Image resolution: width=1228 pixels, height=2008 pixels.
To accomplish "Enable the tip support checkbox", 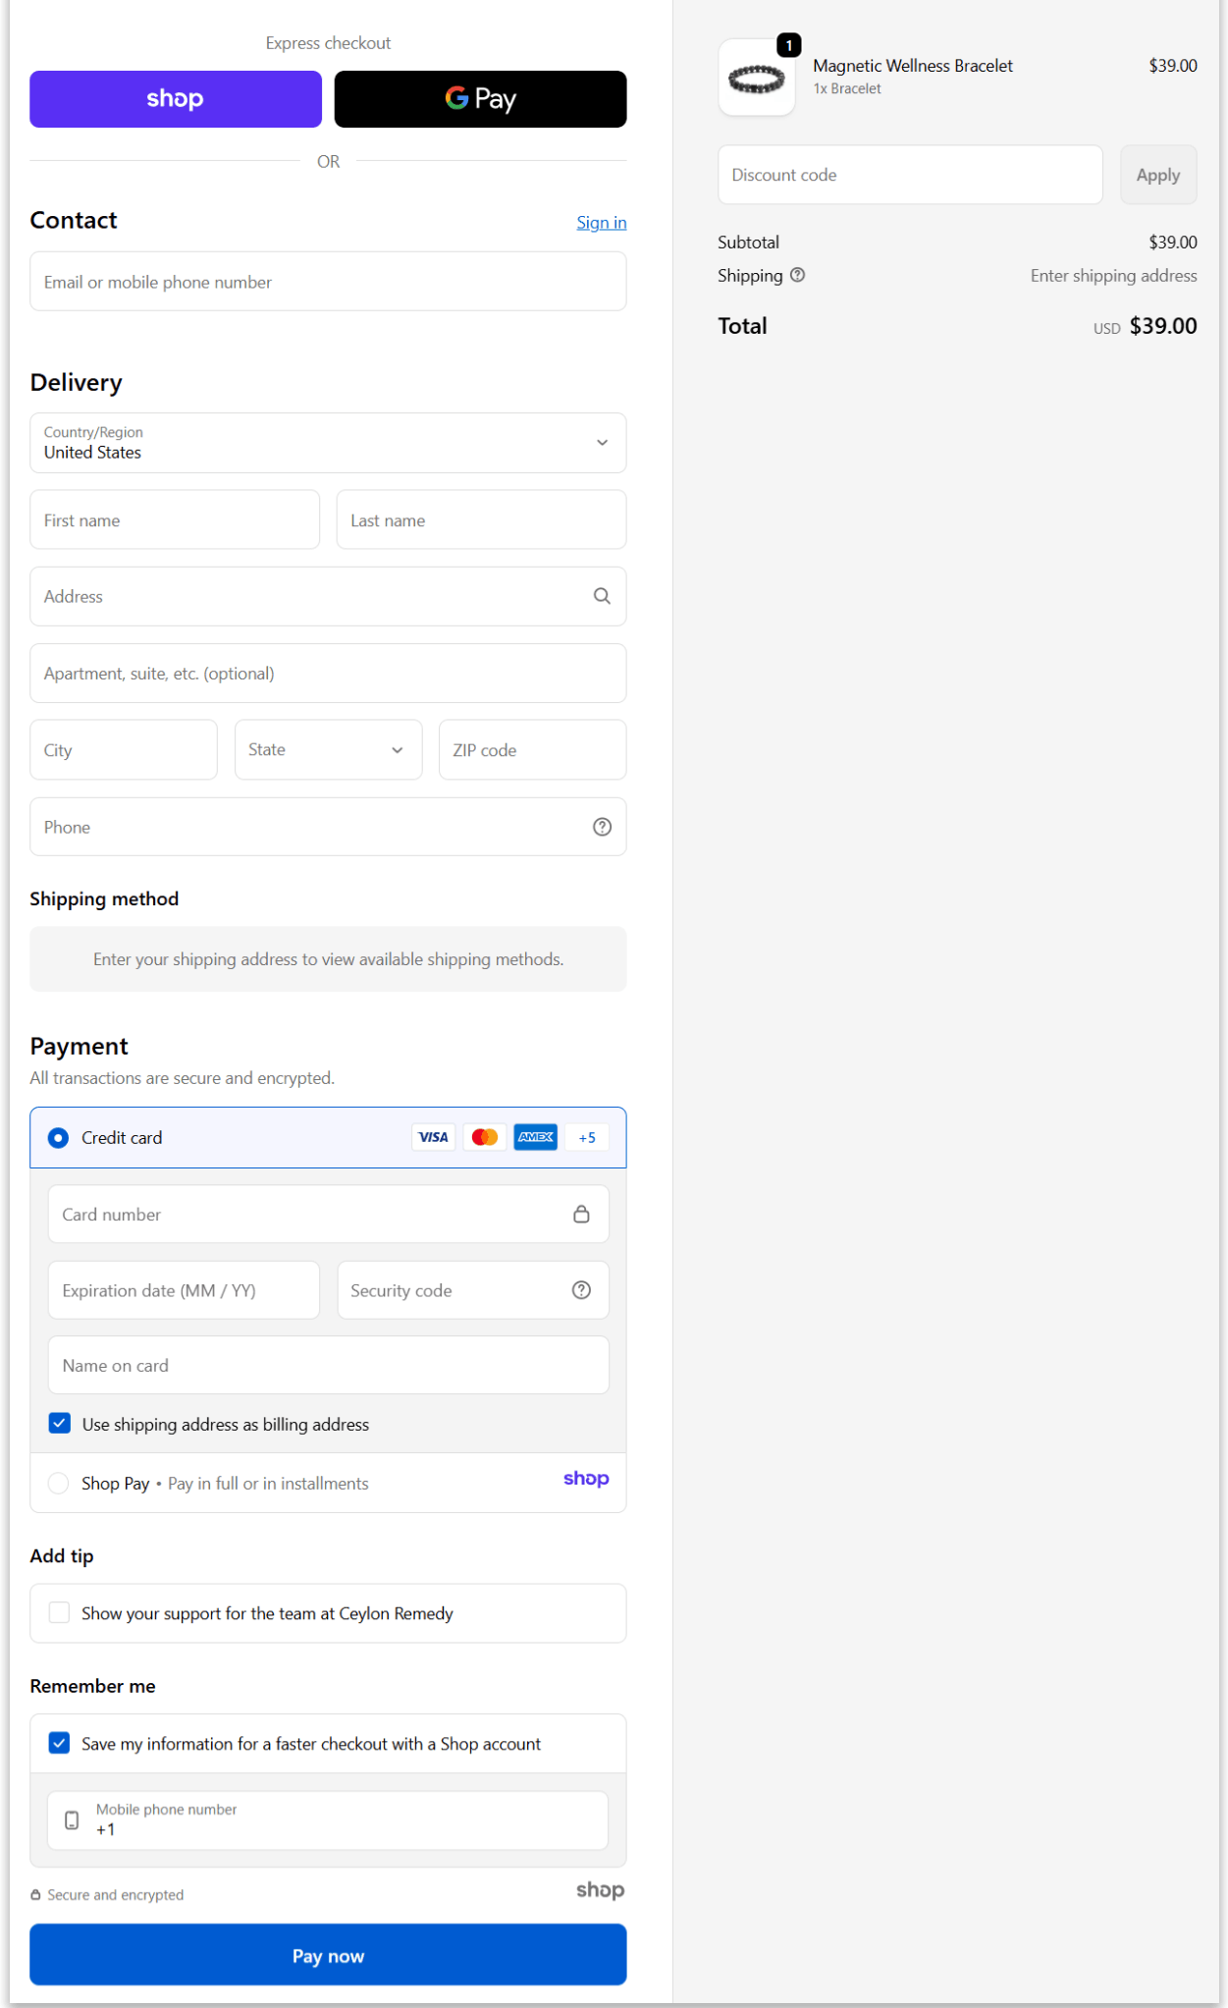I will [60, 1613].
